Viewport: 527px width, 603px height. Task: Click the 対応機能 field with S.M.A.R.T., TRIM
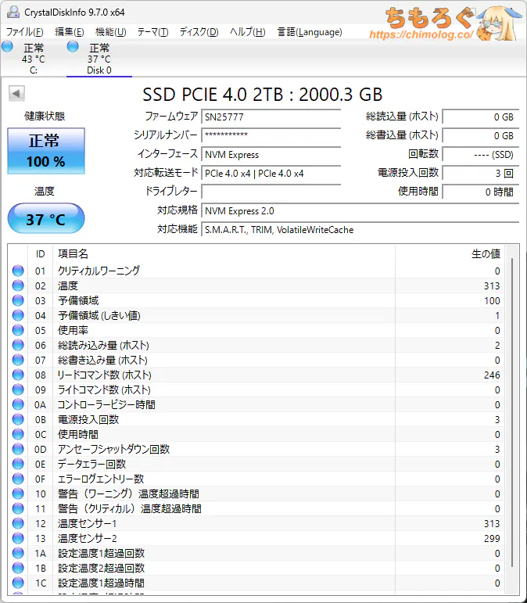tap(360, 230)
